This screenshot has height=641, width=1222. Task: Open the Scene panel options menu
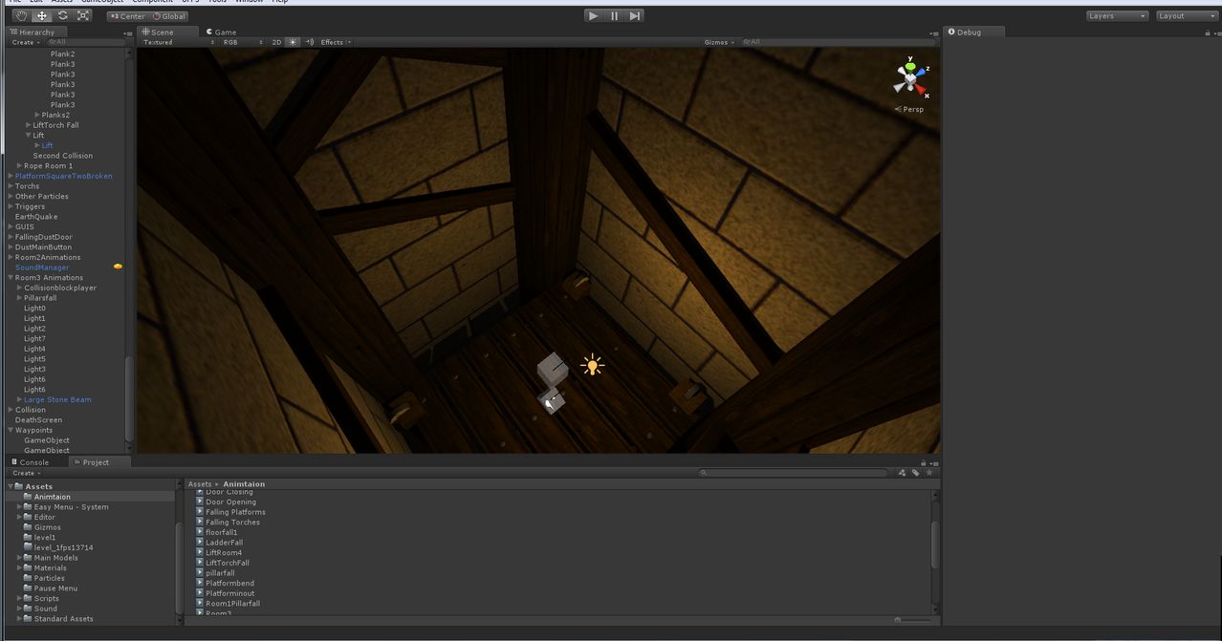tap(935, 33)
